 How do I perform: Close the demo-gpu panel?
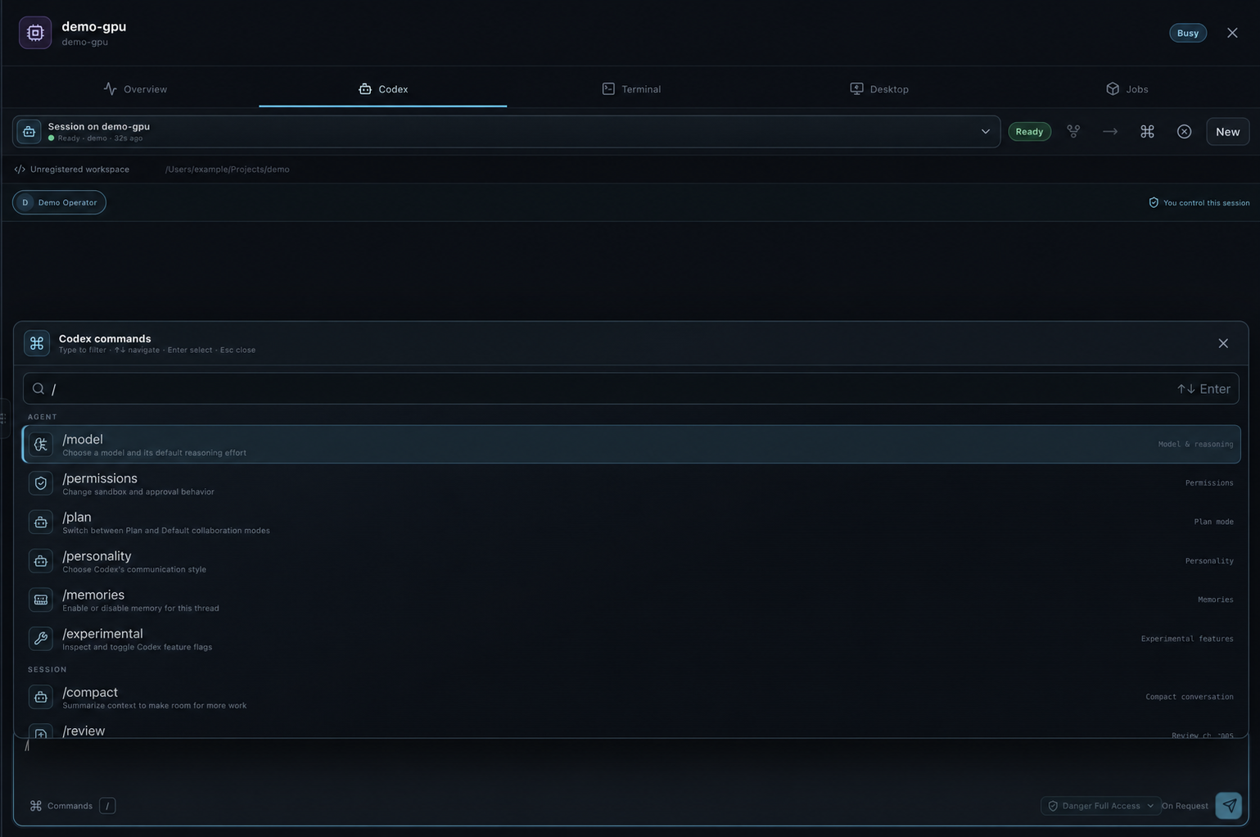pyautogui.click(x=1232, y=33)
